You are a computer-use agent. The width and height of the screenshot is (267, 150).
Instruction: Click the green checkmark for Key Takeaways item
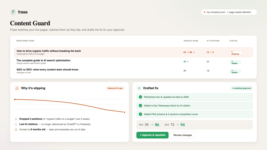[140, 106]
